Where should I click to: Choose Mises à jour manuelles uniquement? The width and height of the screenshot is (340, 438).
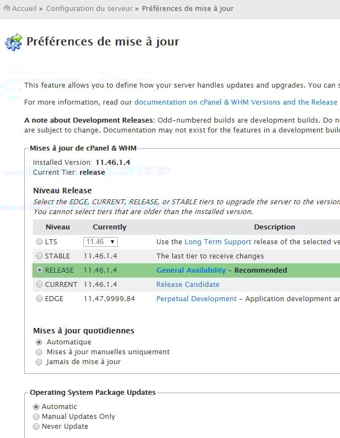(x=39, y=352)
